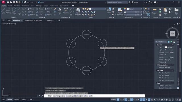Expand the Modify panel
This screenshot has width=182, height=102.
coord(42,18)
